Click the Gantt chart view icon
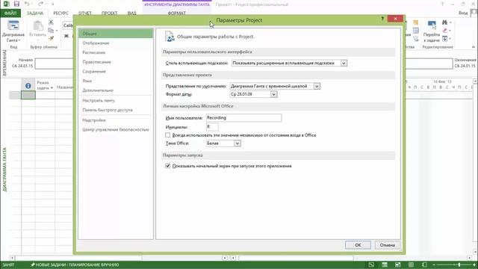 click(13, 25)
